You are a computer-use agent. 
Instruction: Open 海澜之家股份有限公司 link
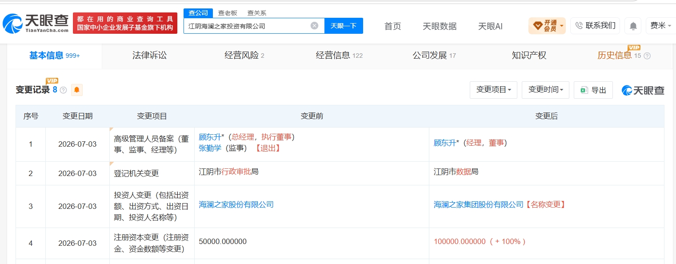coord(236,204)
